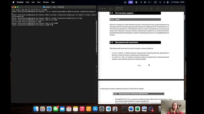The height and width of the screenshot is (114, 204).
Task: Open System Settings from the Dock
Action: click(x=102, y=109)
